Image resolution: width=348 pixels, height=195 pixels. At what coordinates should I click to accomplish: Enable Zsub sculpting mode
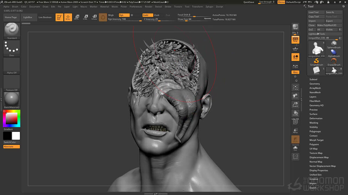(157, 15)
